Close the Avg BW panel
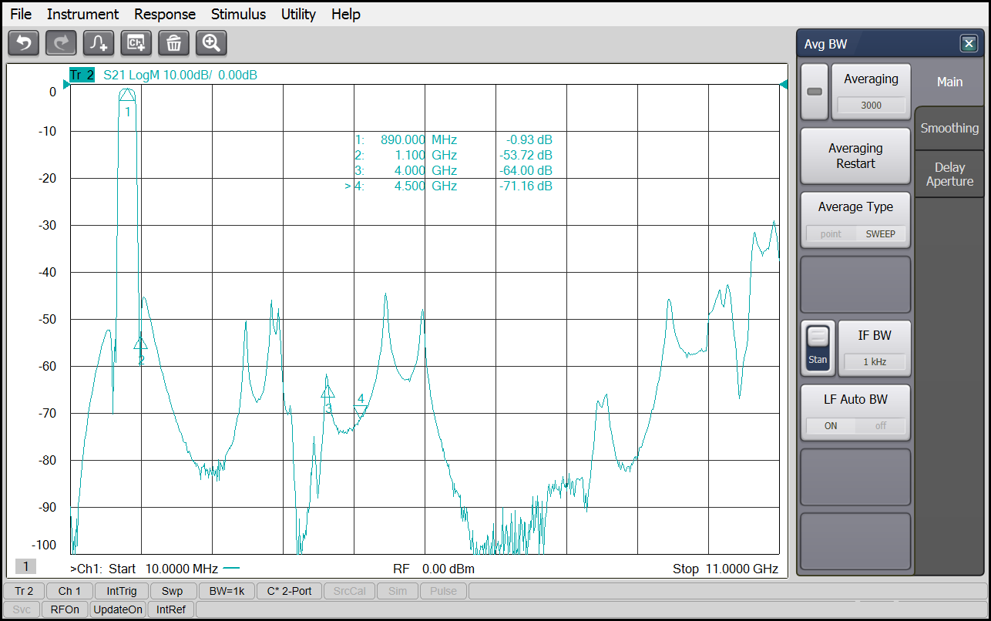The width and height of the screenshot is (991, 621). (x=969, y=44)
